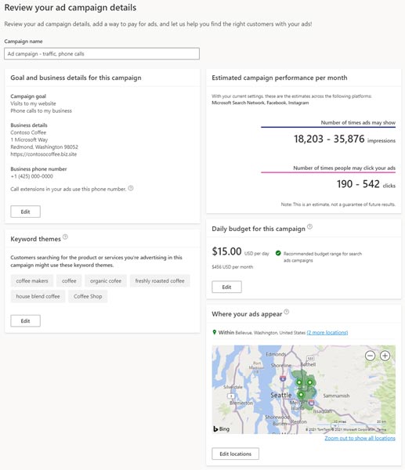This screenshot has width=405, height=470.
Task: Click Phone calls to my business goal
Action: tap(41, 110)
